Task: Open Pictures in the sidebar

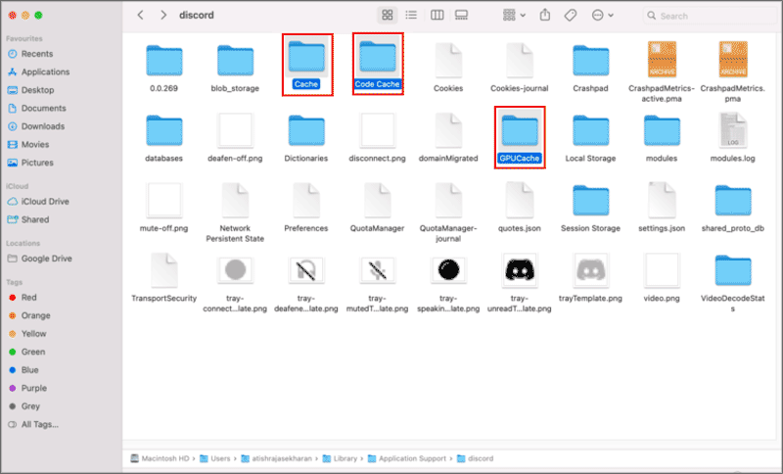Action: coord(30,163)
